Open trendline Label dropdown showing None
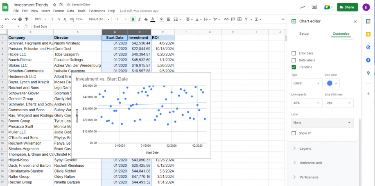 (322, 123)
